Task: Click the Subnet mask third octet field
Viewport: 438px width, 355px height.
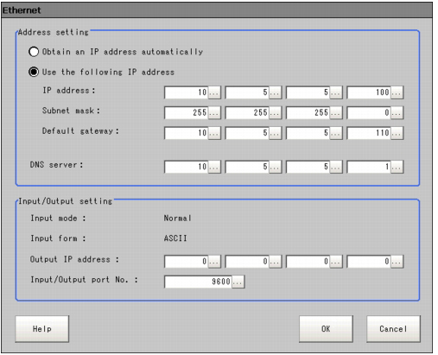Action: coord(308,112)
